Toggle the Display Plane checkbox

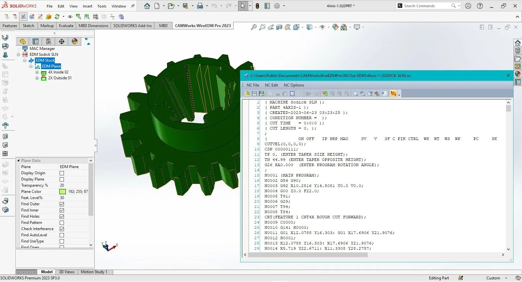tap(62, 180)
